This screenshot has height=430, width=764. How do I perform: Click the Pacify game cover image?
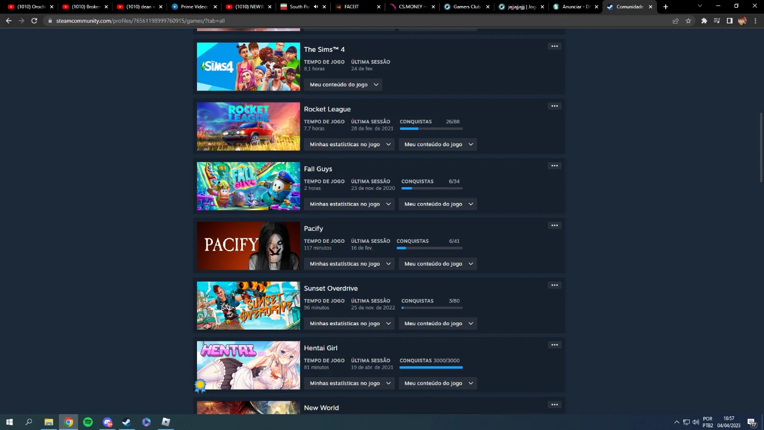click(x=248, y=246)
